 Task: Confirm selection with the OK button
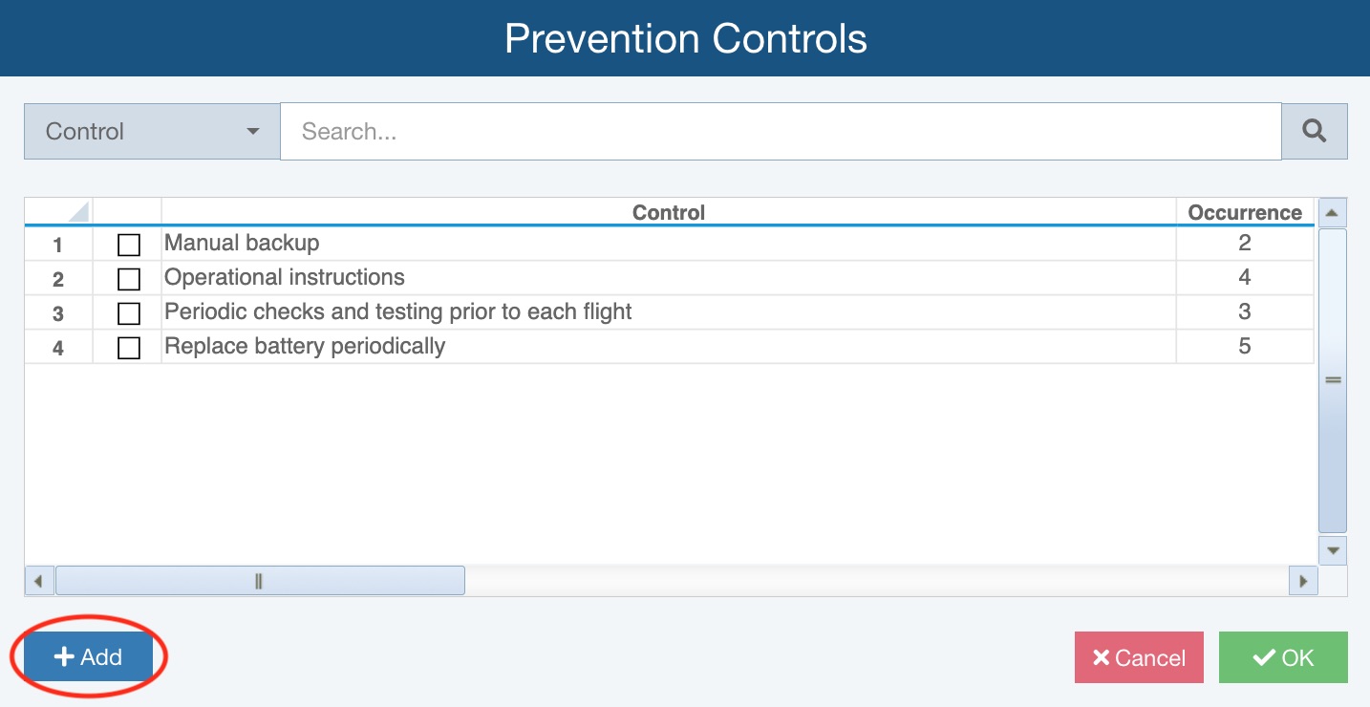[1282, 657]
